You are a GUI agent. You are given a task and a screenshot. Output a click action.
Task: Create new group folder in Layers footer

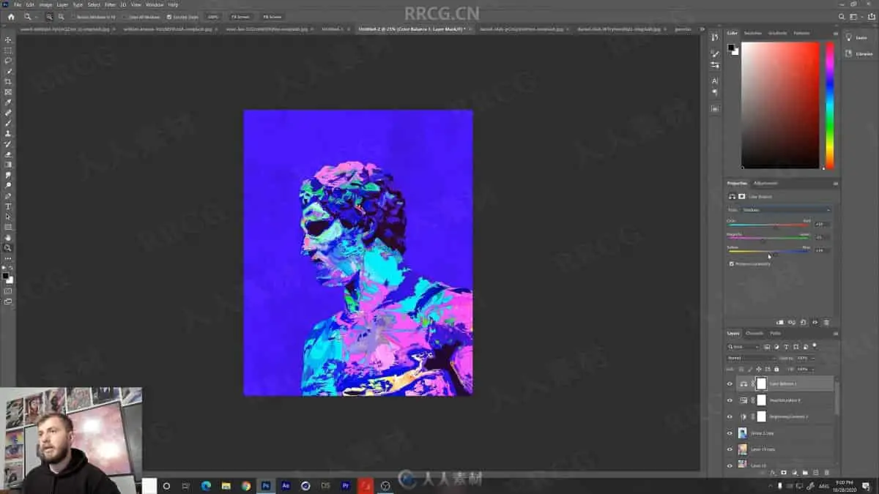point(805,472)
